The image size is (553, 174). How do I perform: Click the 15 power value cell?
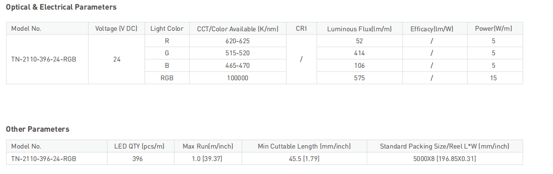click(x=493, y=78)
